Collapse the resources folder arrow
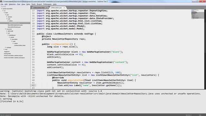Image resolution: width=206 pixels, height=116 pixels. [x=6, y=29]
